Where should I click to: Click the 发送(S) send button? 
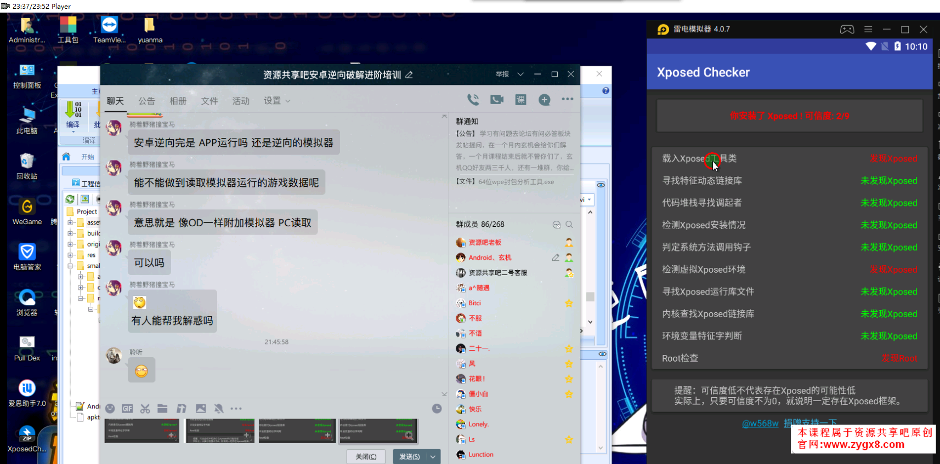[x=409, y=457]
